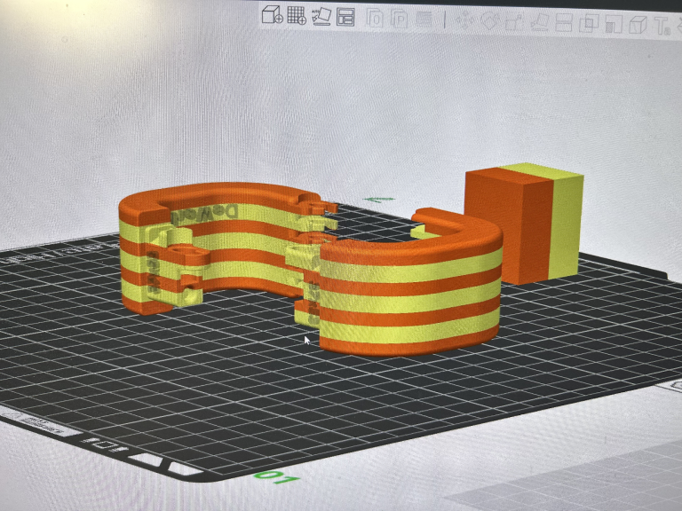Open the Mesh boolean tool
The height and width of the screenshot is (511, 682).
click(589, 23)
